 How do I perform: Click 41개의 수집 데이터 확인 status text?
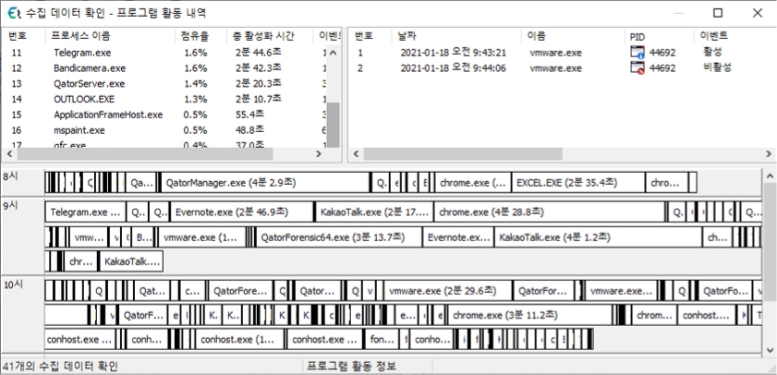60,367
